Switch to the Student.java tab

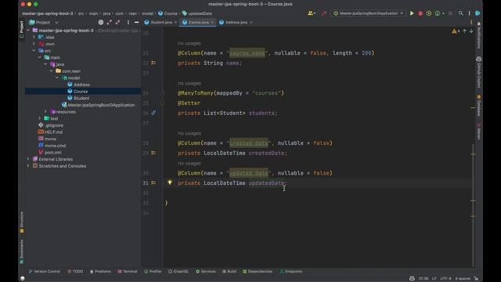tap(160, 23)
